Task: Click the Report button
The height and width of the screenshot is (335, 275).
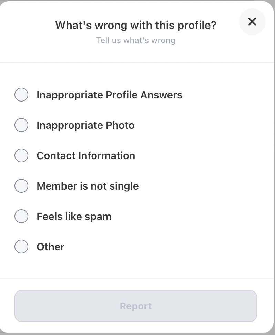Action: (135, 306)
